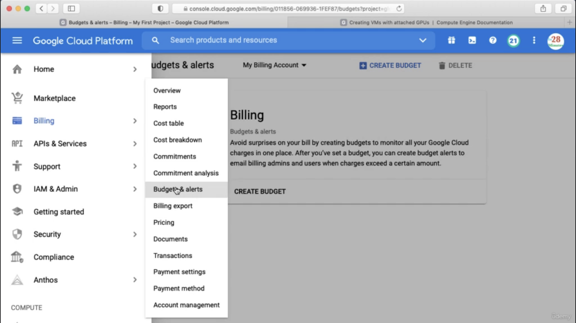This screenshot has height=323, width=576.
Task: Open the free trial gift icon
Action: click(451, 41)
